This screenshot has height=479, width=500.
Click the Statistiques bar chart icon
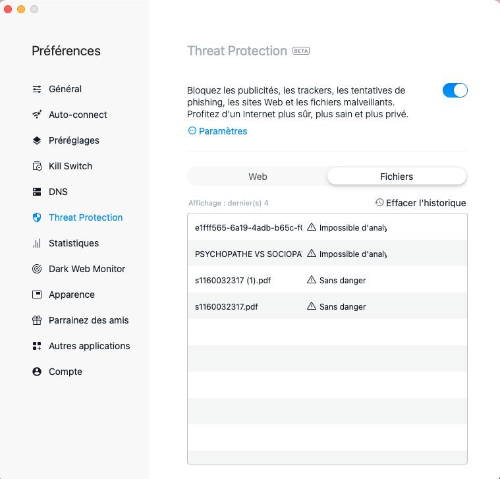click(x=37, y=243)
